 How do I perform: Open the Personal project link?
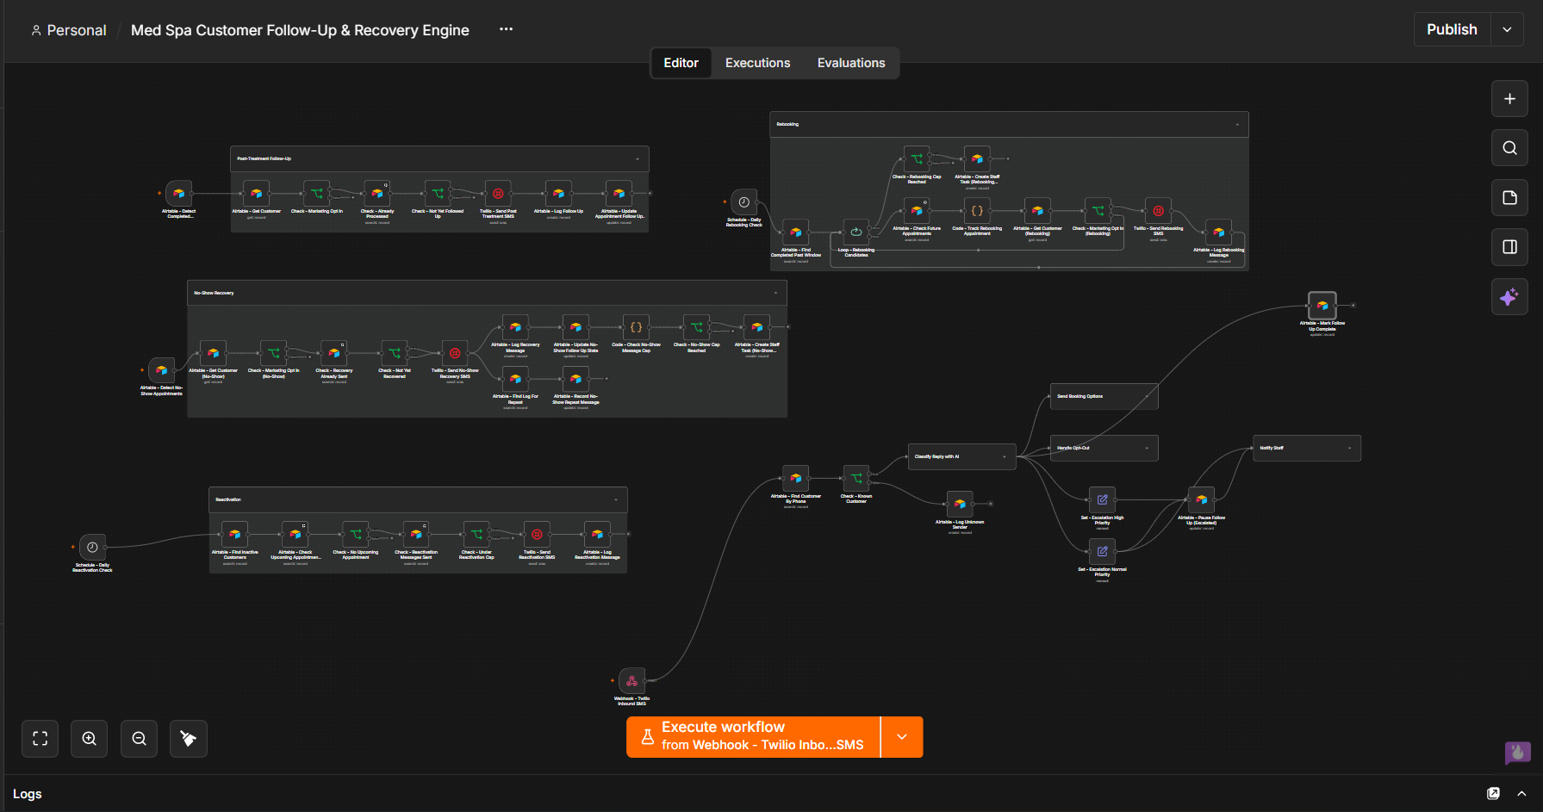tap(68, 30)
